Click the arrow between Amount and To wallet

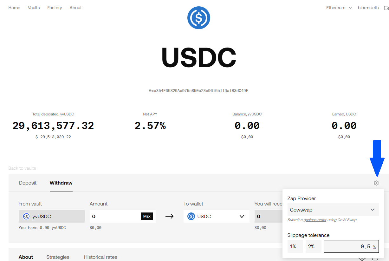[170, 217]
